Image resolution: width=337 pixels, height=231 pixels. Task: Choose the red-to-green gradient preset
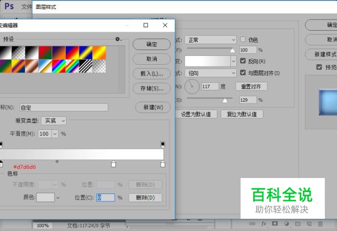46,53
